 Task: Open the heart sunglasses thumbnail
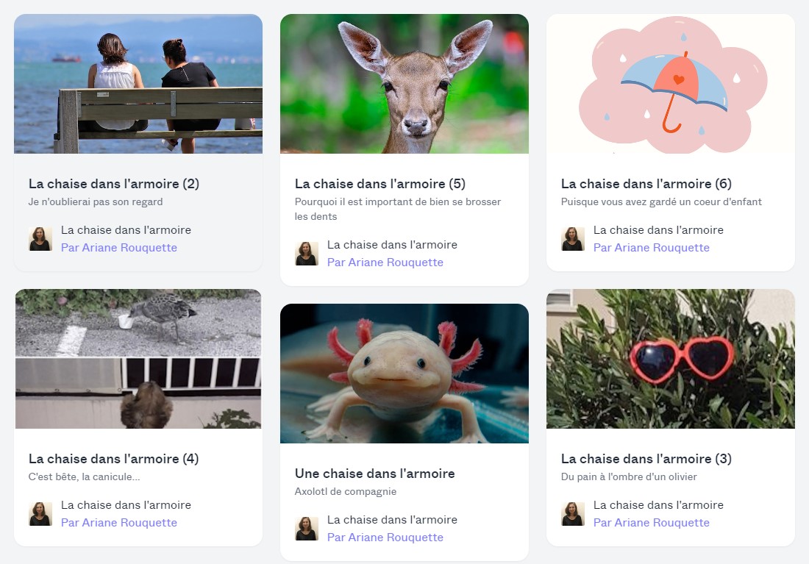(671, 359)
